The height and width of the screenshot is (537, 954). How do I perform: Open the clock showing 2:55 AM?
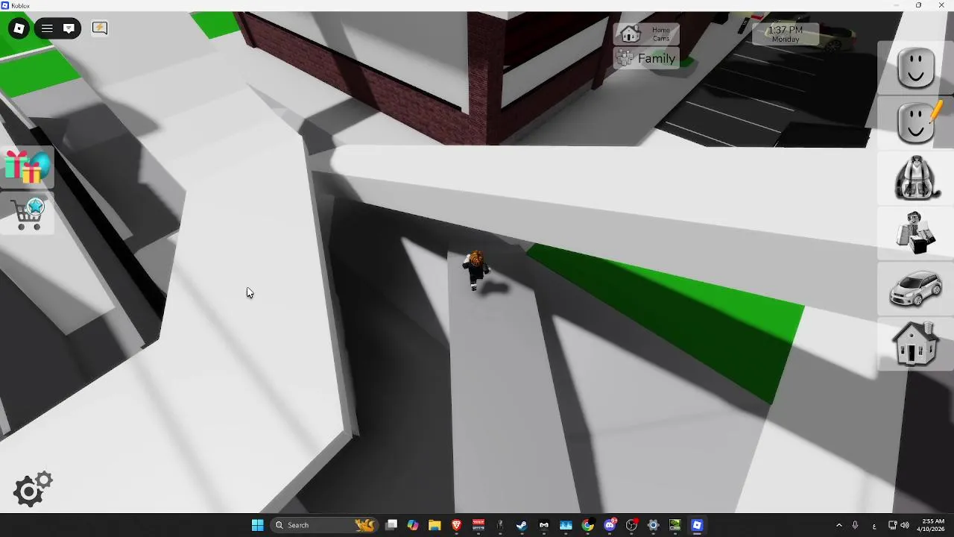(932, 525)
